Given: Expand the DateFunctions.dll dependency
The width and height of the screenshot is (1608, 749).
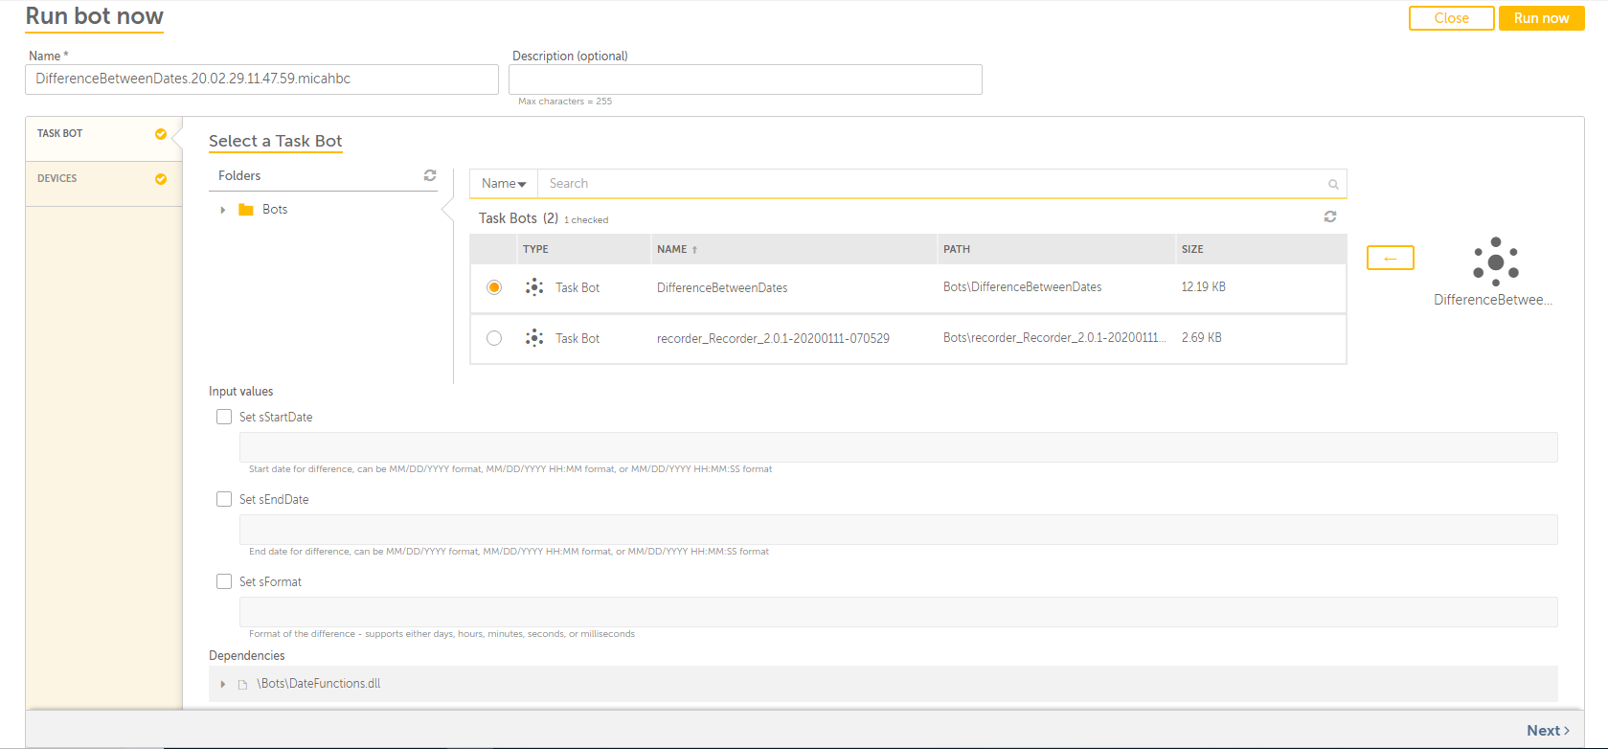Looking at the screenshot, I should tap(223, 684).
